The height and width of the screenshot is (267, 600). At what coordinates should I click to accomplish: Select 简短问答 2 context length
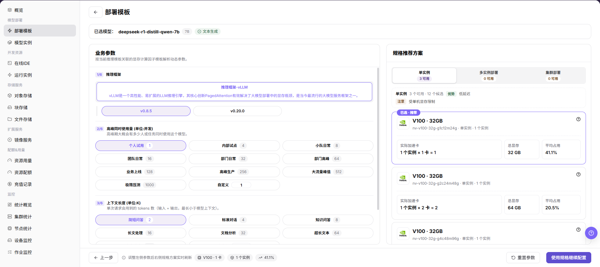pos(141,220)
